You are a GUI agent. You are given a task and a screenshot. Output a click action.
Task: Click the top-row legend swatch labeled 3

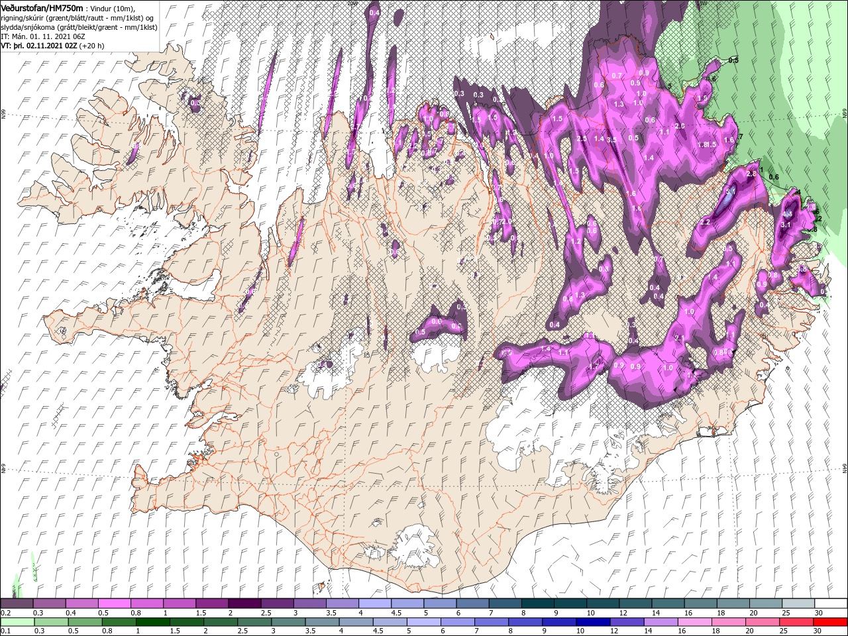pos(309,604)
